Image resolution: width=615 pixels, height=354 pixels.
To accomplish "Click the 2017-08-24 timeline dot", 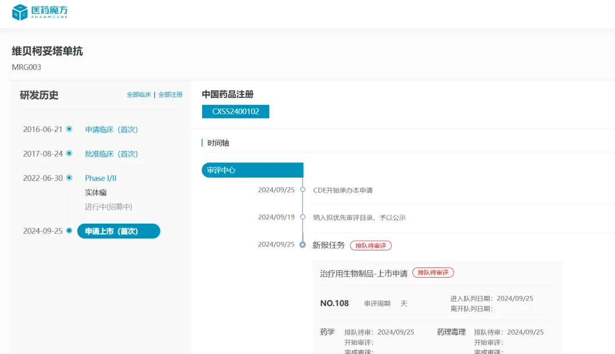I will (x=69, y=154).
